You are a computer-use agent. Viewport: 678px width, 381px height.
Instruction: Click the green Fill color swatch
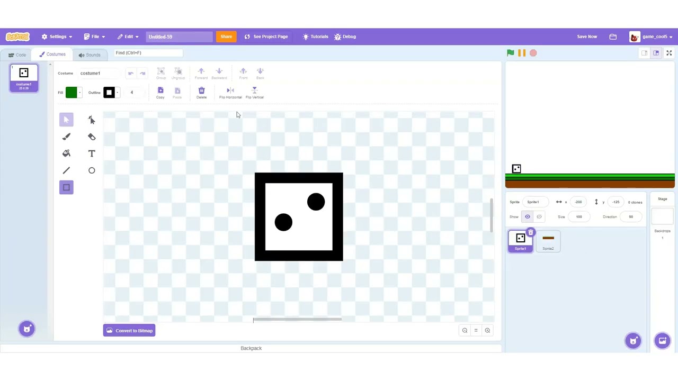click(x=71, y=93)
